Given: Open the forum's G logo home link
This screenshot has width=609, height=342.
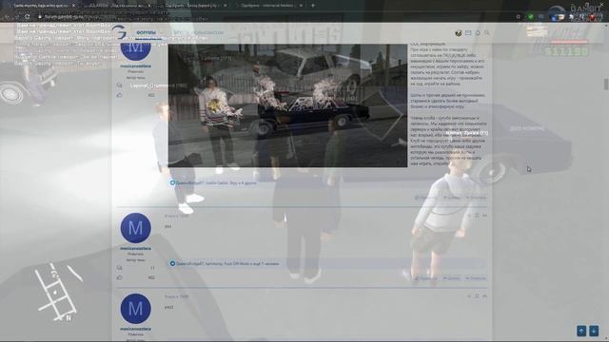Looking at the screenshot, I should coord(120,32).
